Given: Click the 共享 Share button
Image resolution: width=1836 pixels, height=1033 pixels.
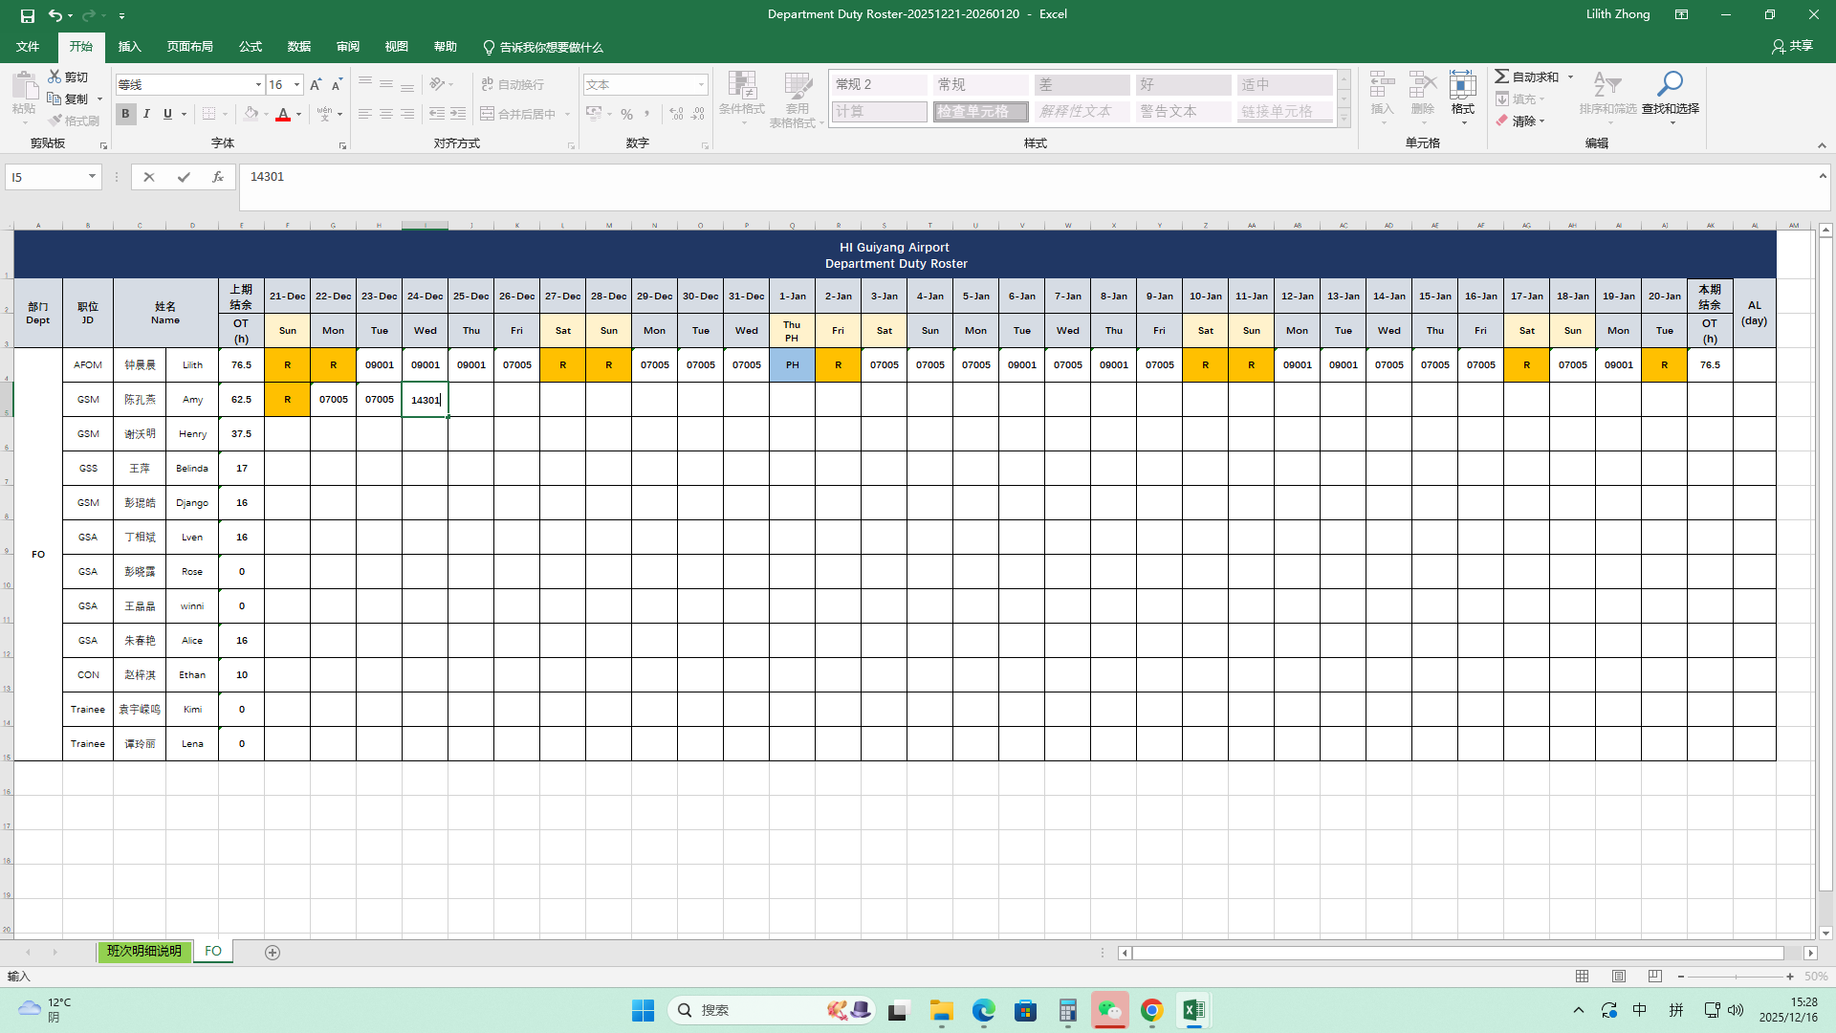Looking at the screenshot, I should [x=1792, y=46].
